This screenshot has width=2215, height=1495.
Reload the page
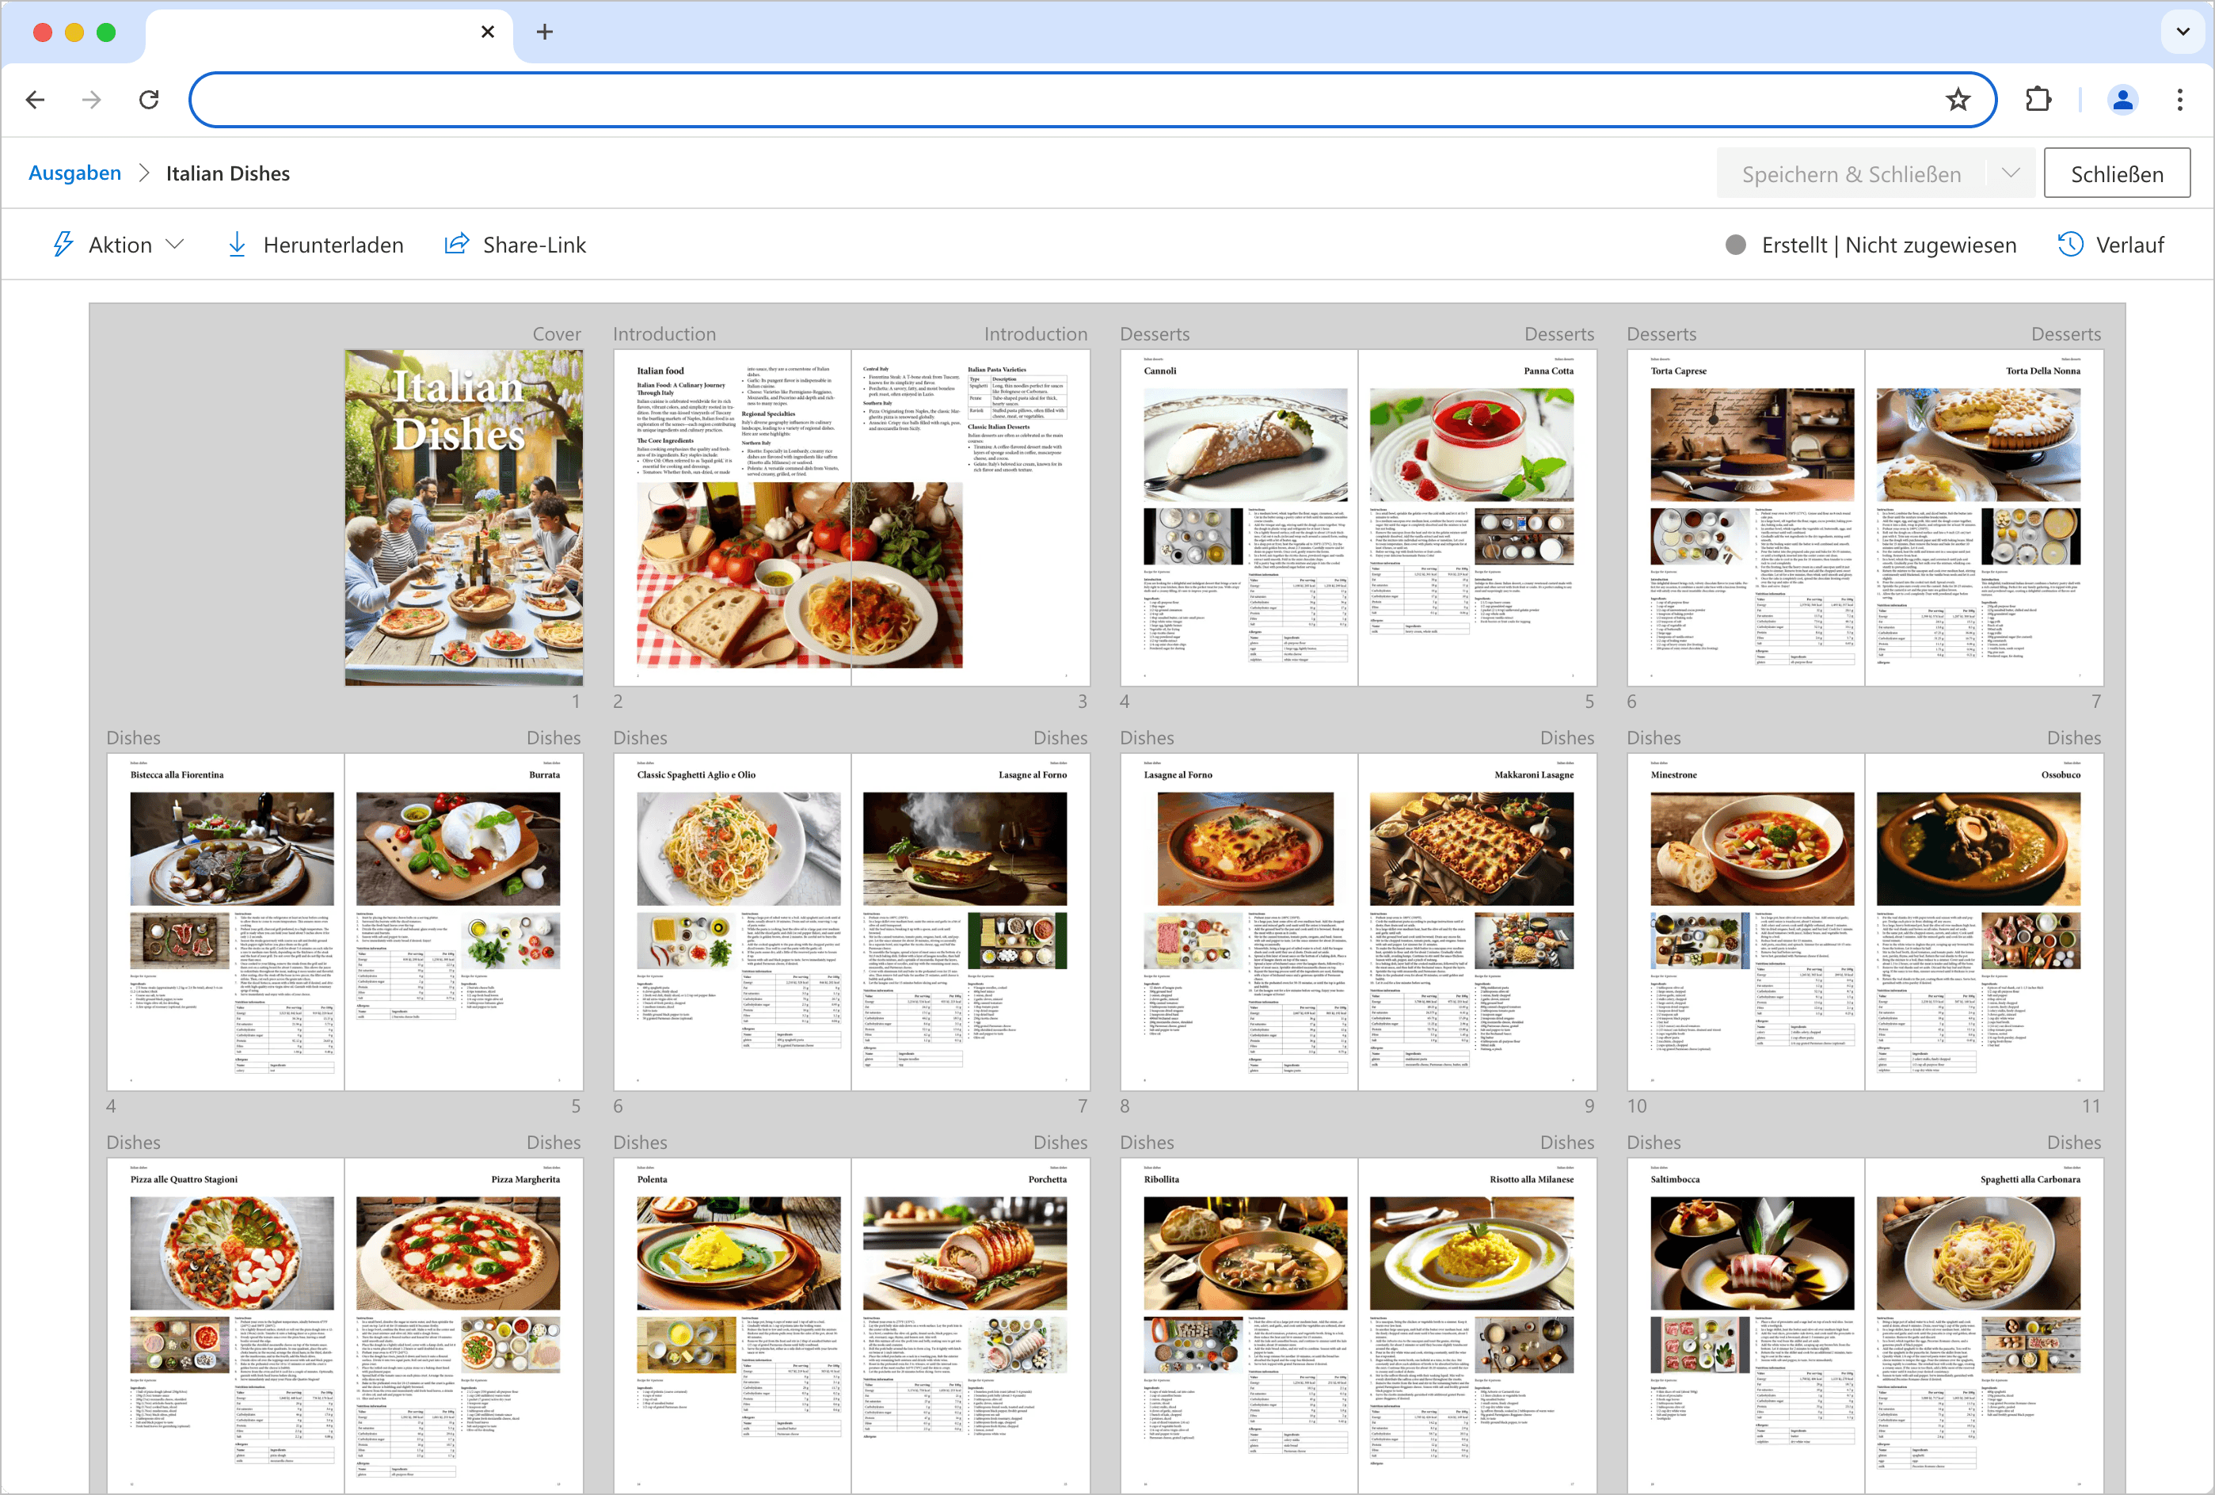pos(149,99)
